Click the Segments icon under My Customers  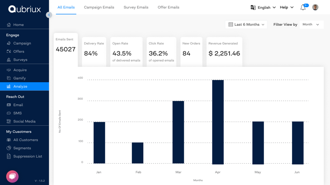(9, 148)
